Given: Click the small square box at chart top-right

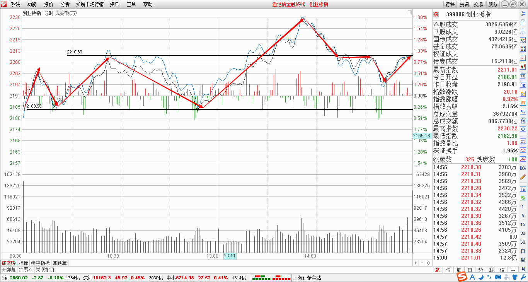Looking at the screenshot, I should [x=410, y=13].
